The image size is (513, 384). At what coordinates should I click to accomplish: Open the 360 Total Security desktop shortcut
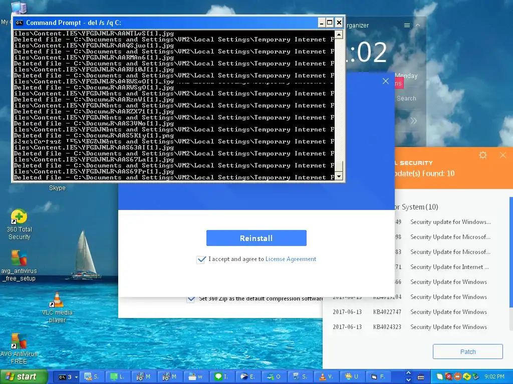coord(19,224)
